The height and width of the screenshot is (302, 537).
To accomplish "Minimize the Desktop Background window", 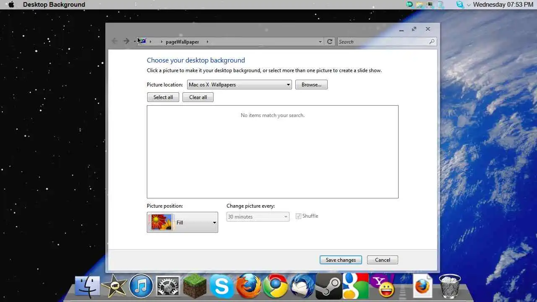I will 401,29.
